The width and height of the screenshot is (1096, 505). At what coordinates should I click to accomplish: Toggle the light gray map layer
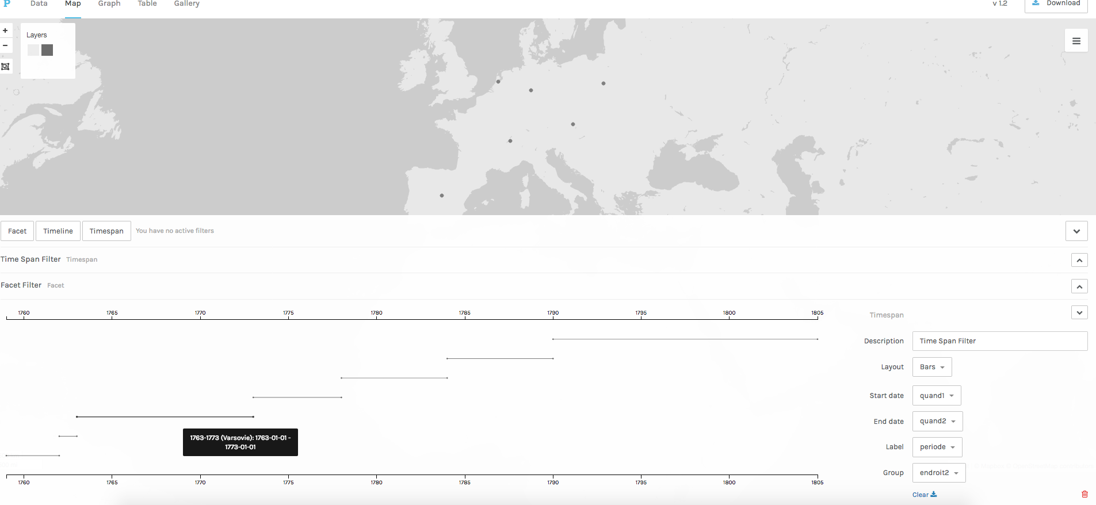(33, 51)
